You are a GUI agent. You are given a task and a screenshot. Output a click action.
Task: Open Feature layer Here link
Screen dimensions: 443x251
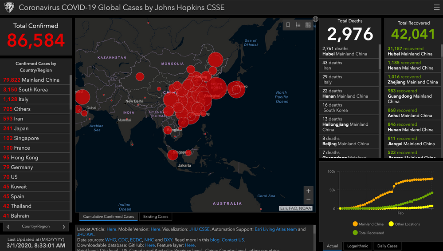[190, 245]
